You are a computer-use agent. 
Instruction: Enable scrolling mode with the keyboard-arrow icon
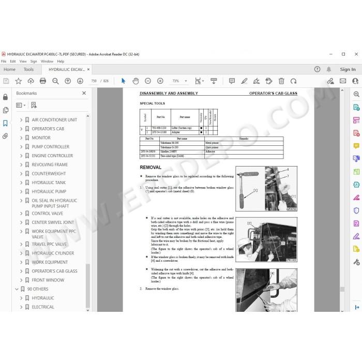214,81
